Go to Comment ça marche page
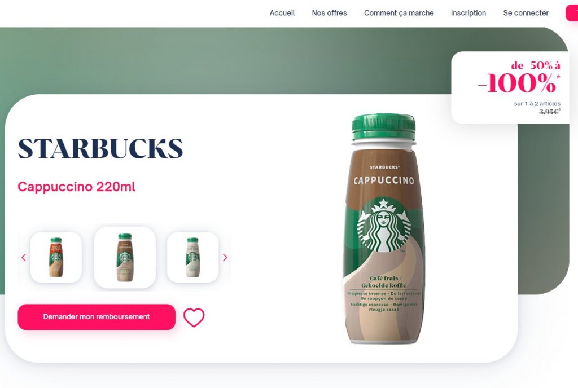The image size is (578, 388). tap(399, 13)
